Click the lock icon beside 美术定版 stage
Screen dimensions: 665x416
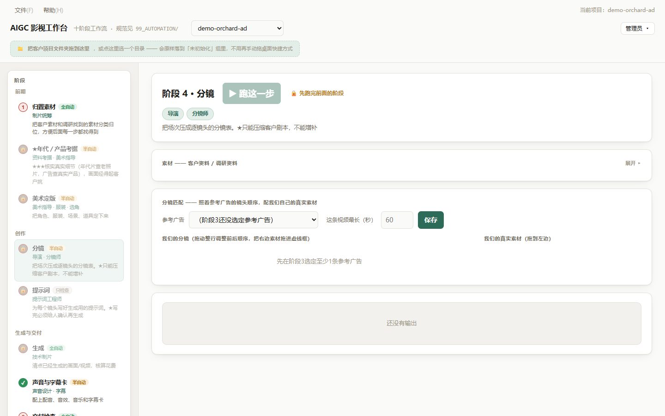point(23,199)
